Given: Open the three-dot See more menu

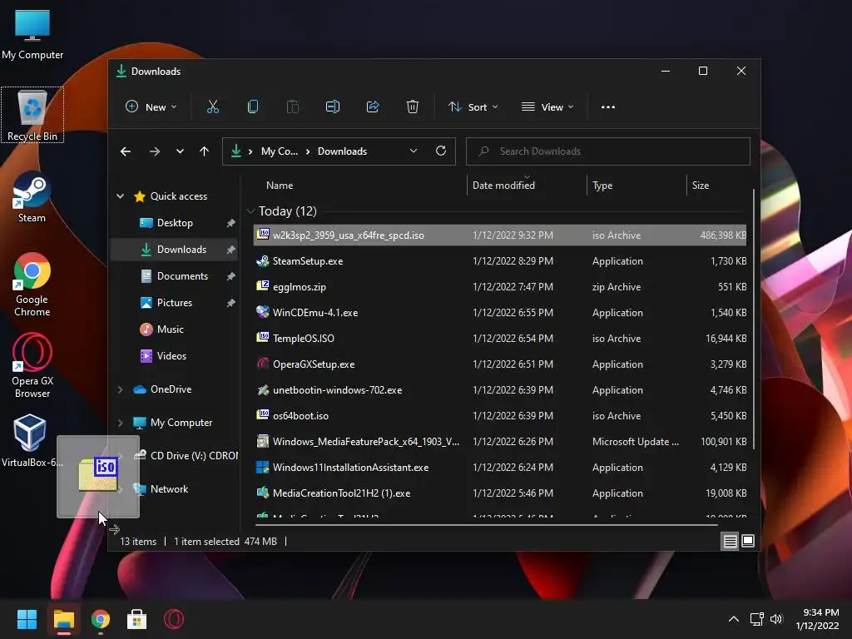Looking at the screenshot, I should point(608,107).
